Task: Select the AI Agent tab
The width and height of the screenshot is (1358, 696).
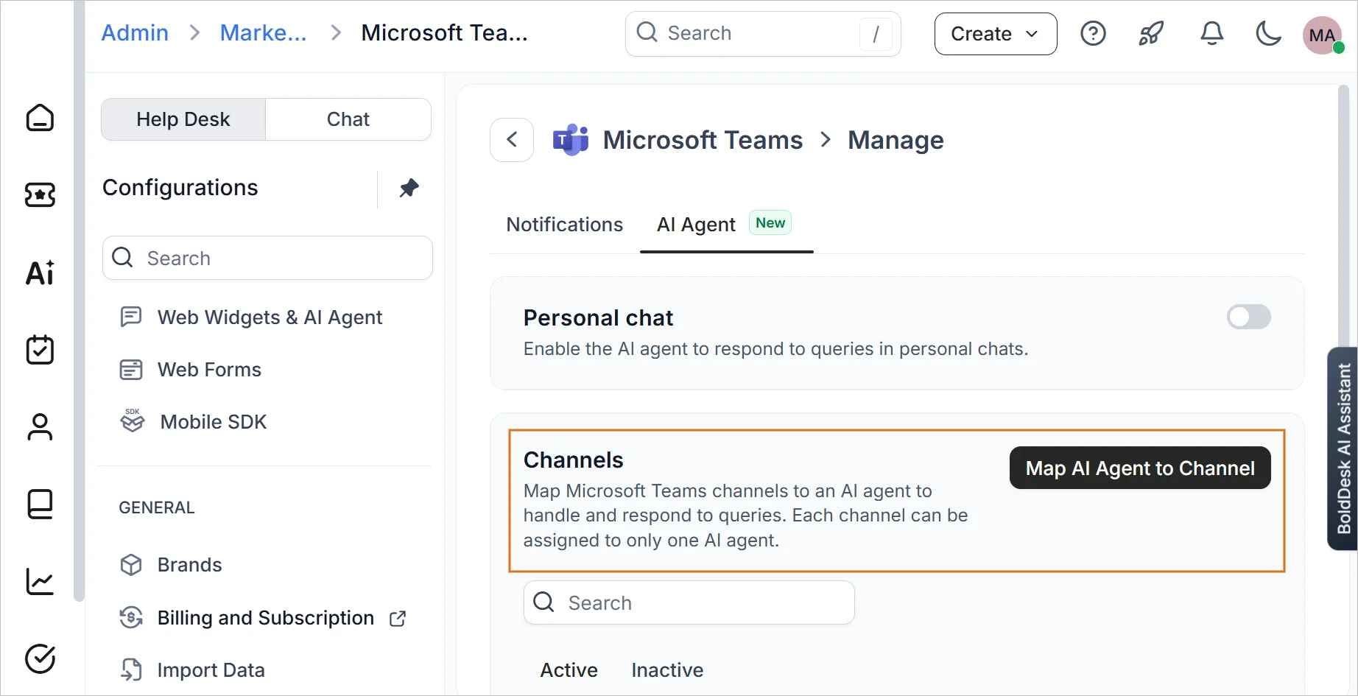Action: [726, 225]
